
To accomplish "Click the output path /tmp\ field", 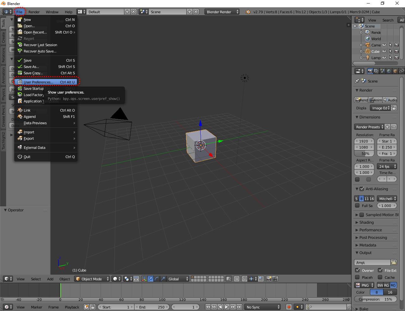I will [372, 262].
